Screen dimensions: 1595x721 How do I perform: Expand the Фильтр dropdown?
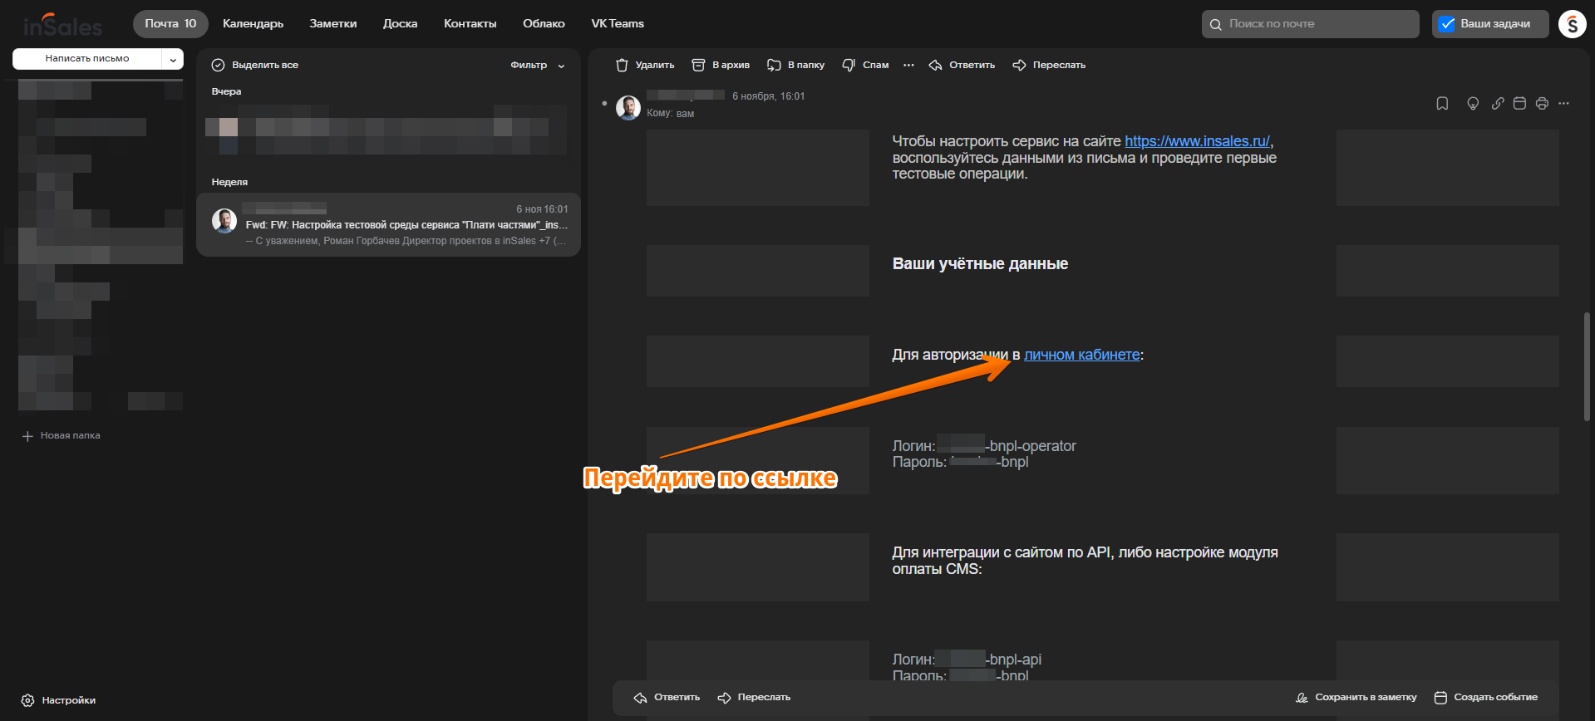pyautogui.click(x=537, y=65)
